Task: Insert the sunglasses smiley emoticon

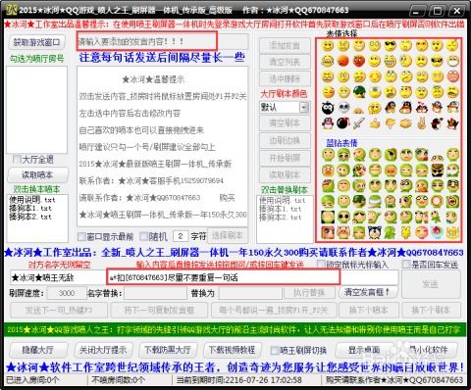Action: coord(390,46)
